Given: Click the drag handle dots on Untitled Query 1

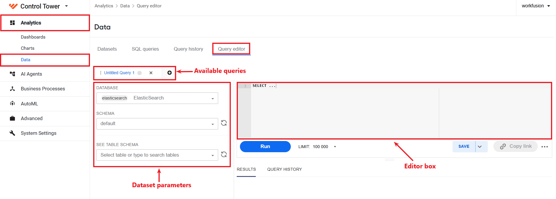Looking at the screenshot, I should (x=101, y=73).
